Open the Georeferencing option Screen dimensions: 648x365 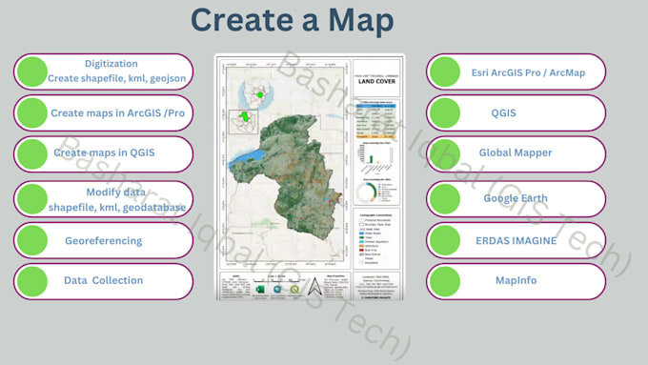click(x=103, y=240)
